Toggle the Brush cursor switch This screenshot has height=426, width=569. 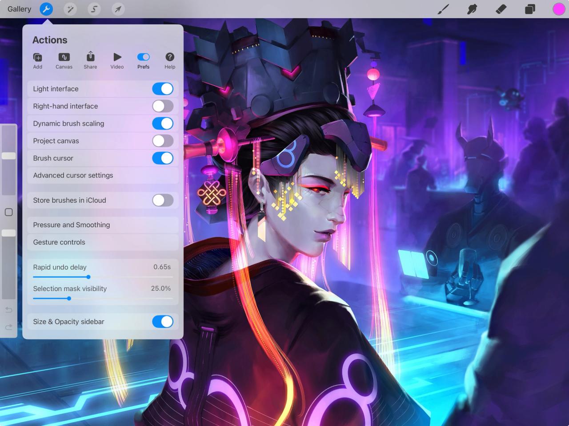(x=163, y=158)
